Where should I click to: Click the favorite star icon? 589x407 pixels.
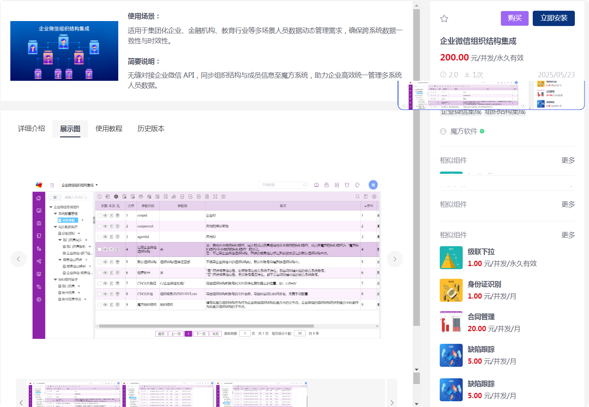444,18
